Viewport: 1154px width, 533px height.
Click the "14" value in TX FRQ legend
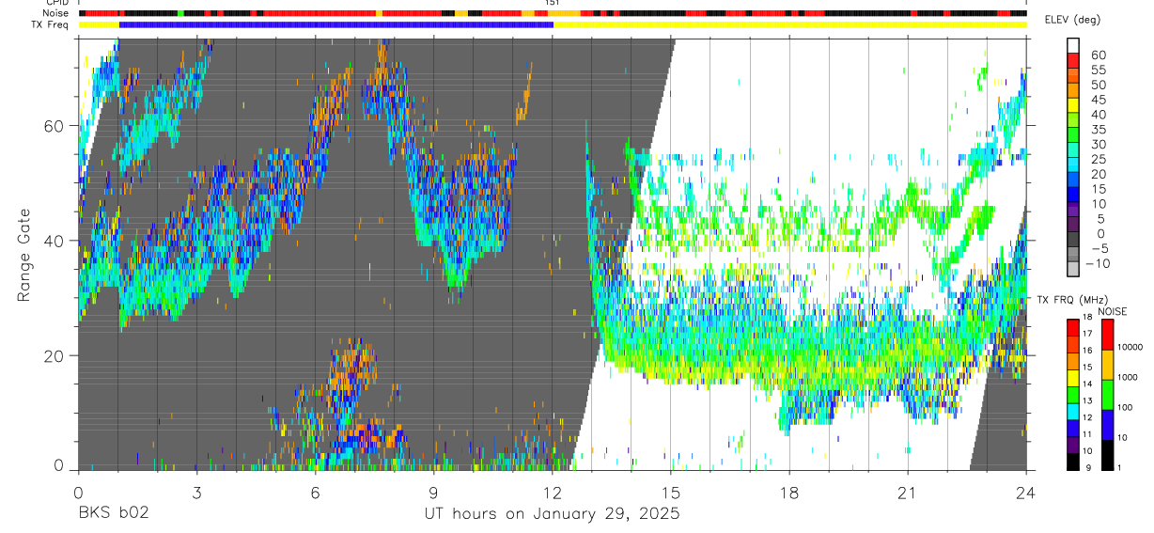coord(1089,384)
